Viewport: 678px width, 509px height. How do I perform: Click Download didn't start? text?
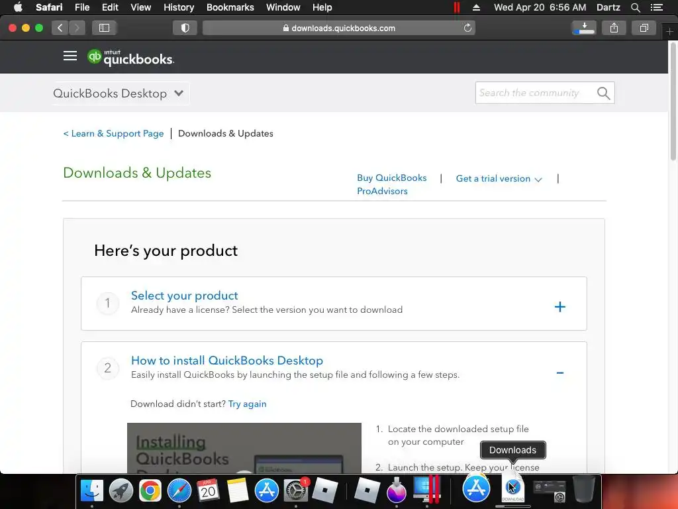pos(178,404)
